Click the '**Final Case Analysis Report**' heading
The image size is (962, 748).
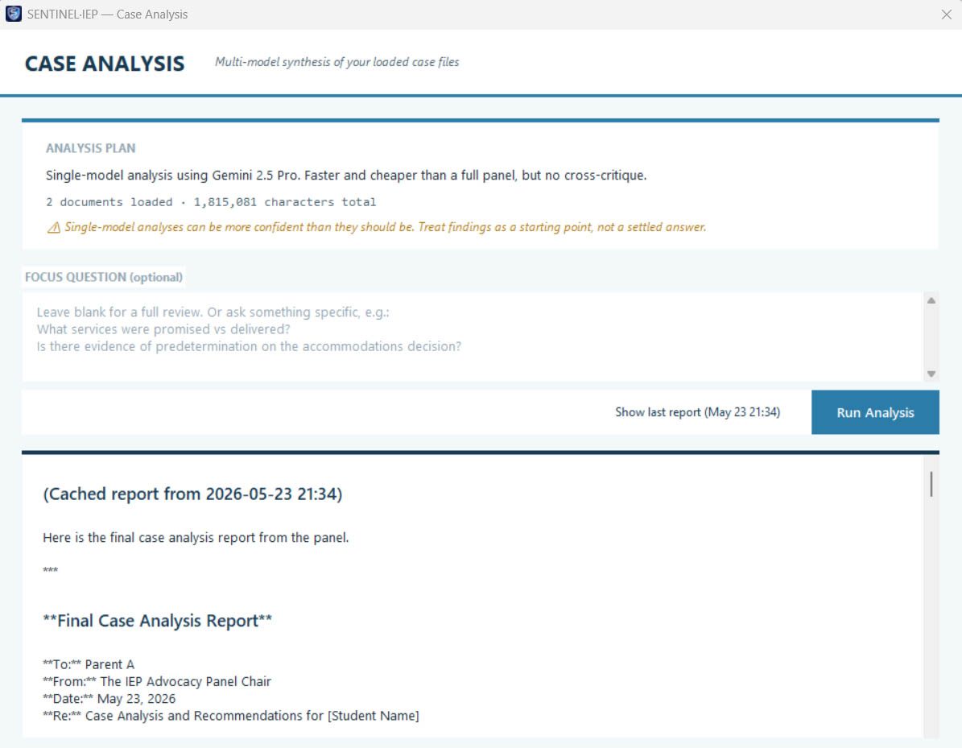[x=157, y=620]
